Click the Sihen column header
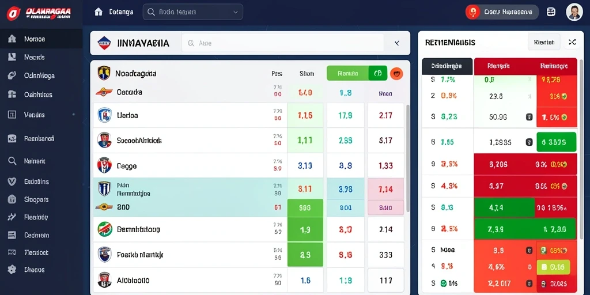 307,74
